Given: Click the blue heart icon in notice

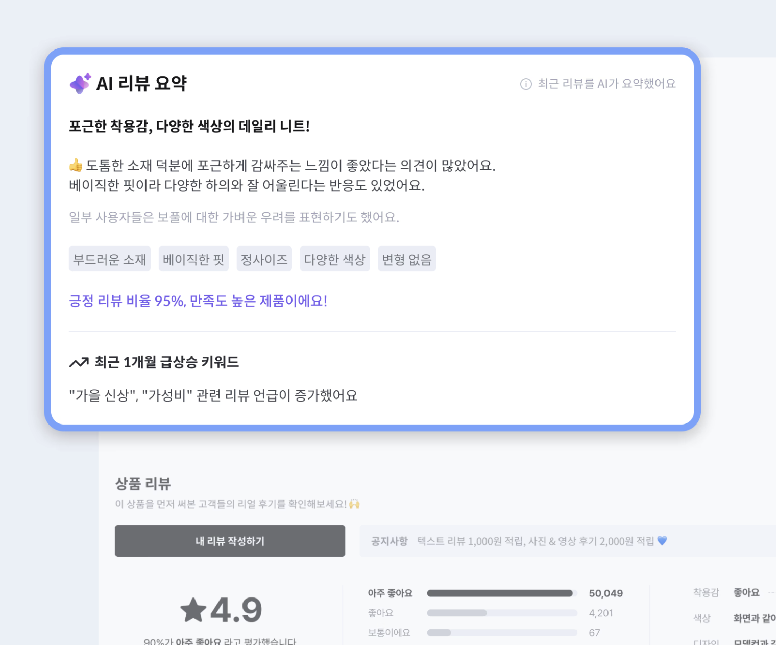Looking at the screenshot, I should [x=662, y=541].
